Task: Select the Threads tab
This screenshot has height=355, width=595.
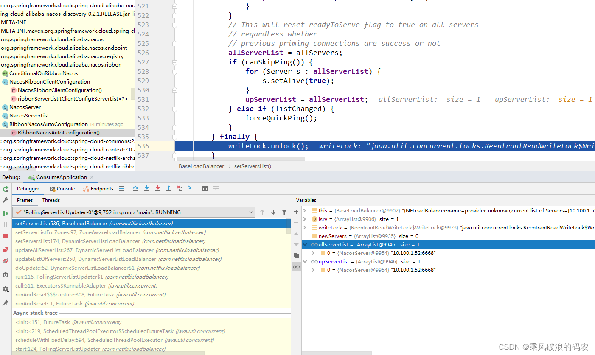Action: 51,200
